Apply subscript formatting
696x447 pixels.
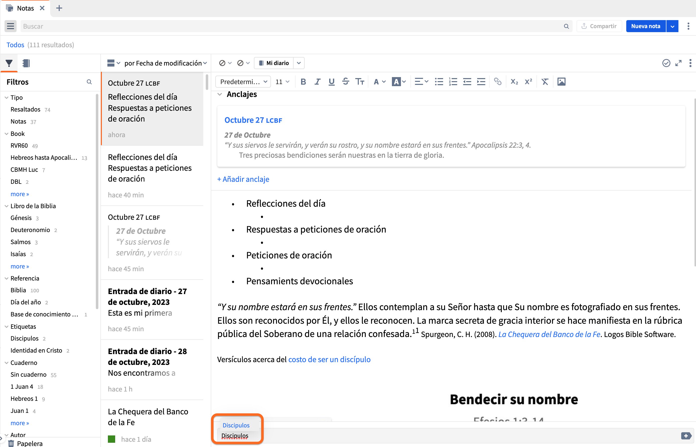(514, 82)
